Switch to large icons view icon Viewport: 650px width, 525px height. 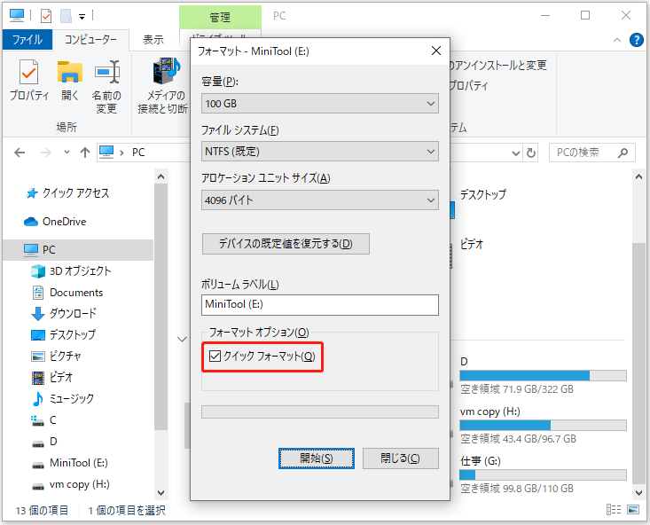[x=633, y=510]
